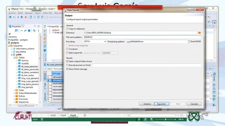Collapse the Esquemas tree node

(9, 46)
